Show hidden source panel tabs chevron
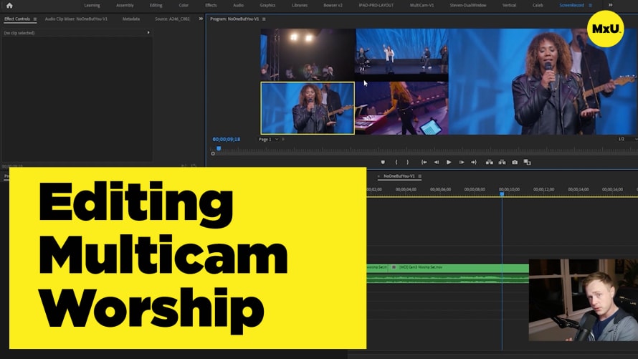Screen dimensions: 638x359 pos(201,19)
